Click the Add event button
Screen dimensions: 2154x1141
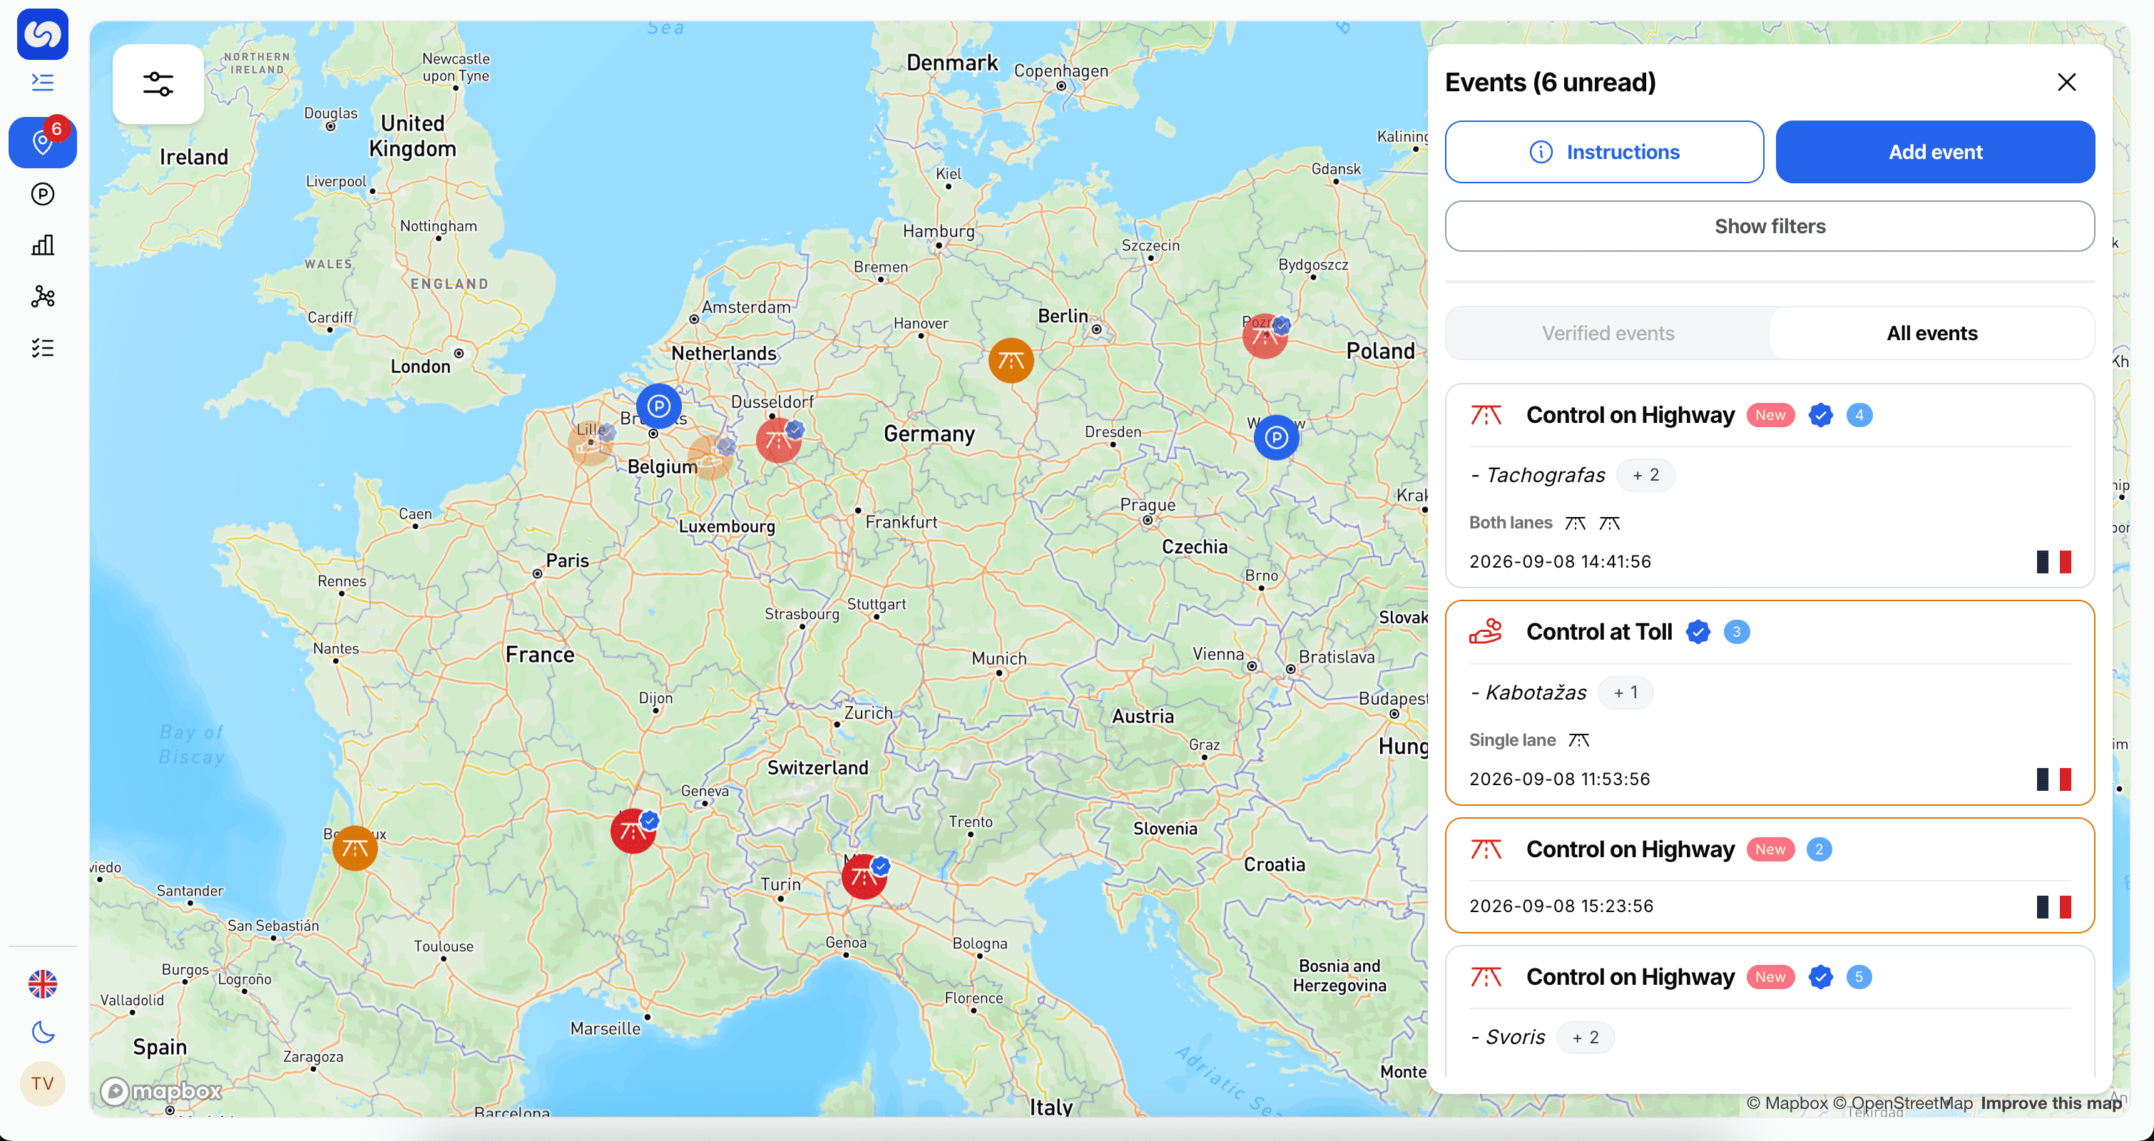[1935, 152]
